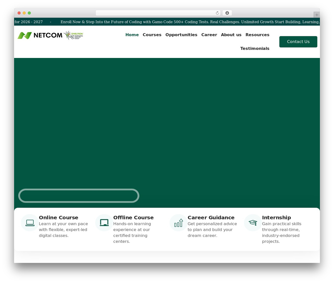Click 'Learn at your own pace' description
This screenshot has width=334, height=283.
tap(63, 230)
